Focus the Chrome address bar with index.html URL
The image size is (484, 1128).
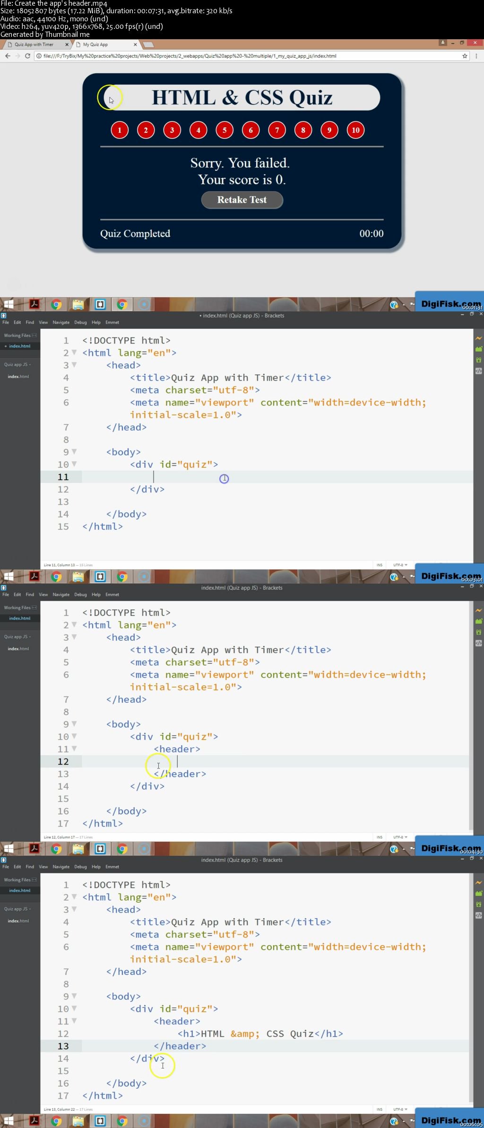pyautogui.click(x=252, y=56)
